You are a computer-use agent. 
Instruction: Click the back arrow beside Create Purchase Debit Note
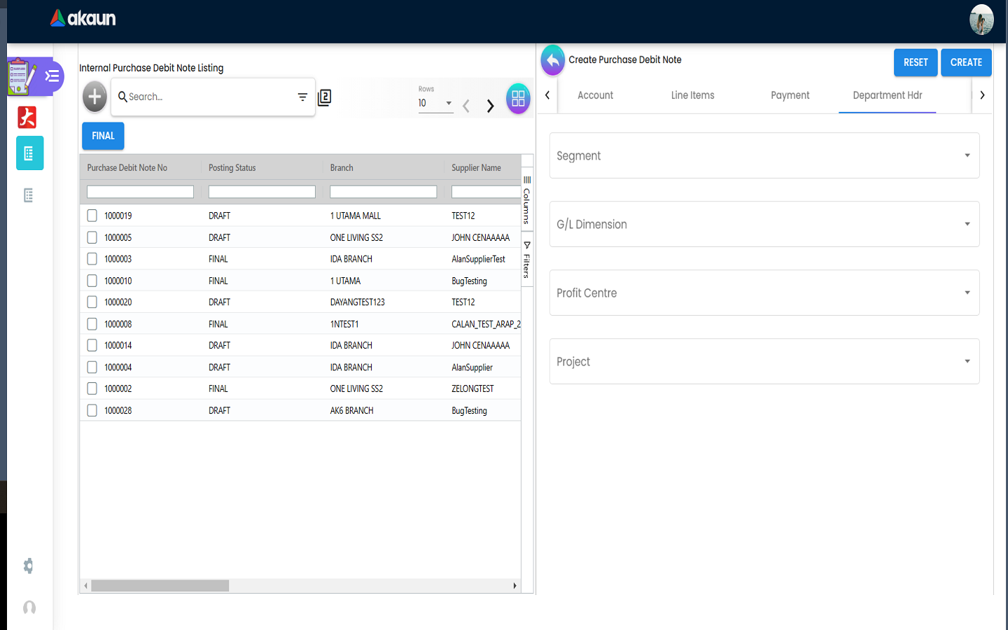coord(552,60)
